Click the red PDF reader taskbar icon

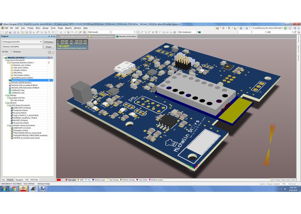coord(23,189)
